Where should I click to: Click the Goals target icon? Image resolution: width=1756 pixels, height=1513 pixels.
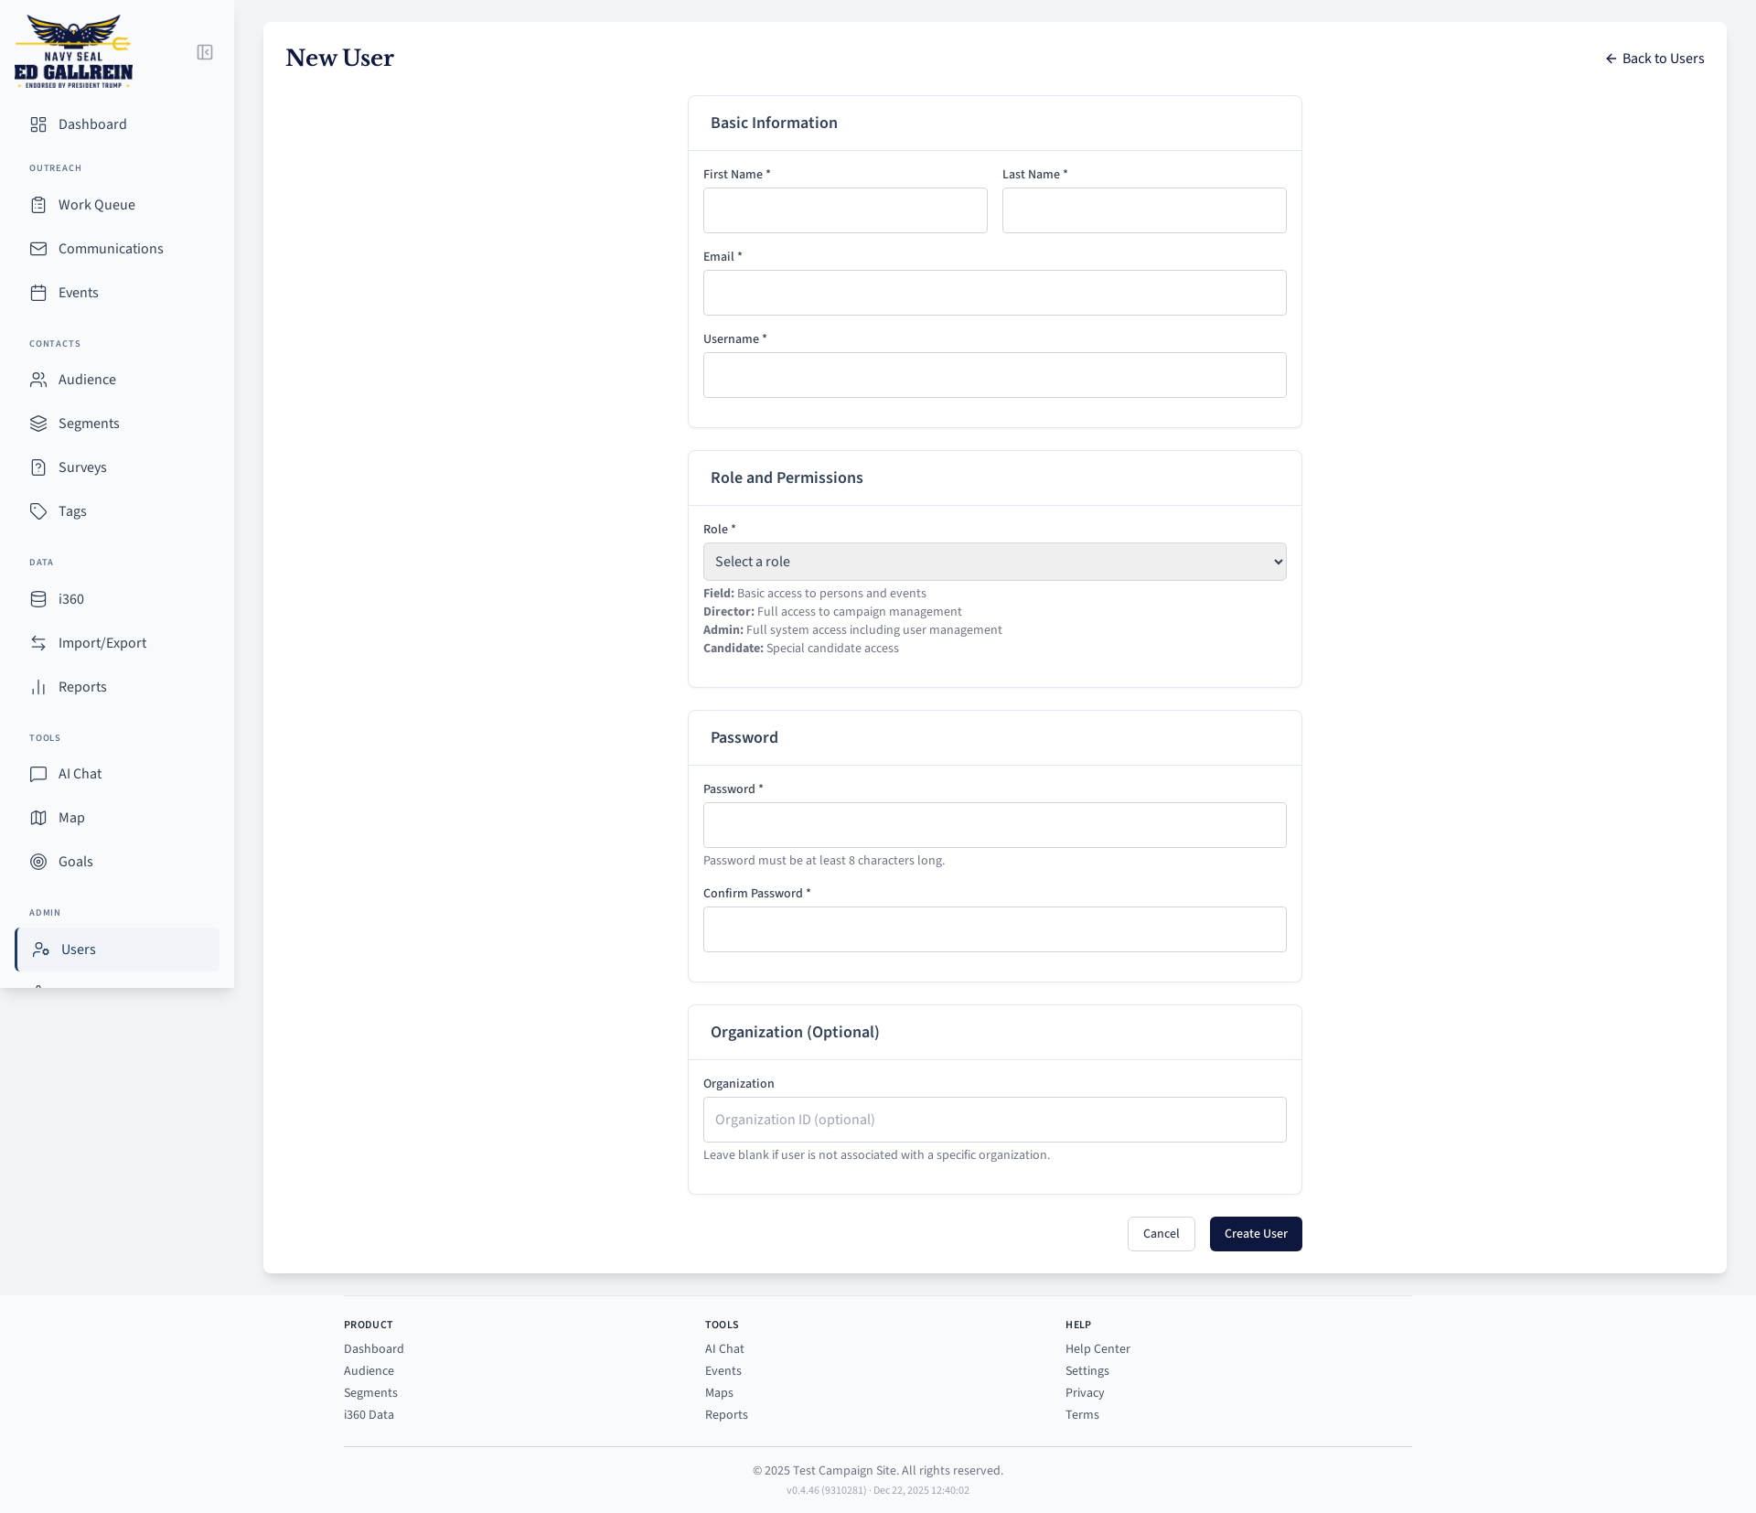point(38,862)
